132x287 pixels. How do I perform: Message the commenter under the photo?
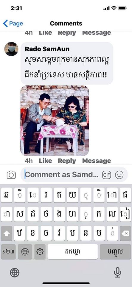[x=97, y=161]
